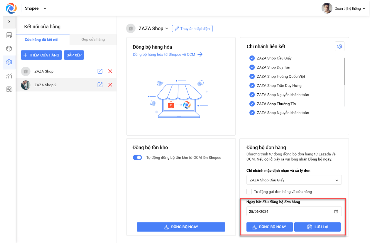Expand default branch dropdown ZAZA Shop Cầu Giấy
Screen dimensions: 371x246
294,180
